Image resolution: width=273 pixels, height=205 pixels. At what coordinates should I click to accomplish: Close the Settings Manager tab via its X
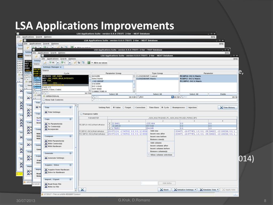coord(61,67)
